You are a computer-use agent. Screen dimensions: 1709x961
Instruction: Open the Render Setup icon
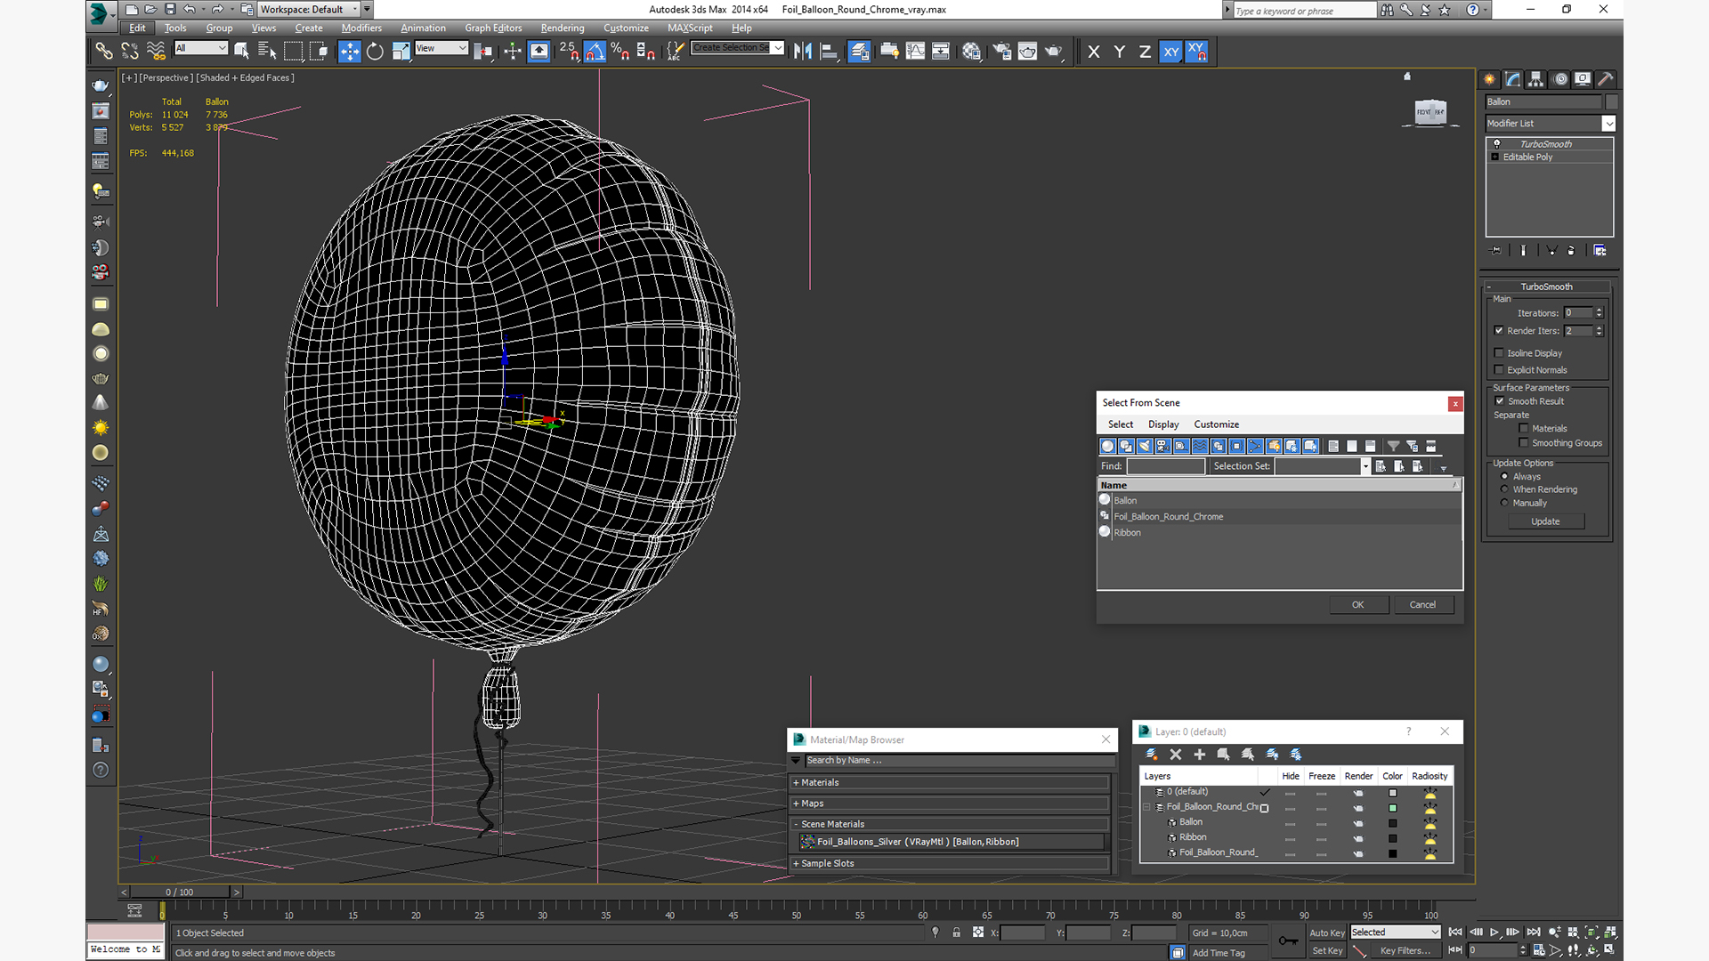point(1001,52)
